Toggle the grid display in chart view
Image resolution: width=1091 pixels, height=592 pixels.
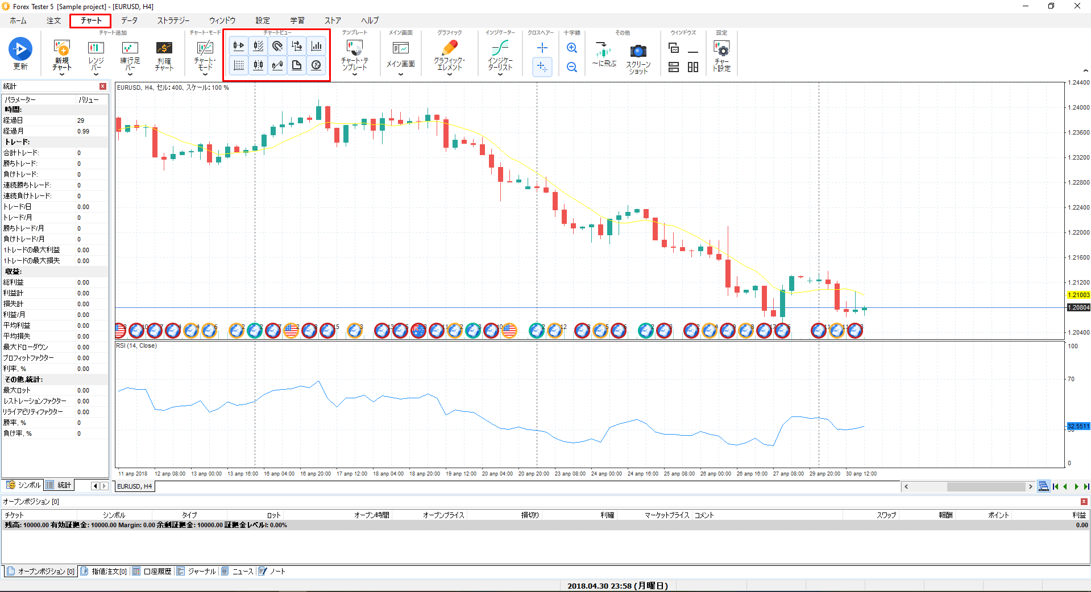coord(239,65)
